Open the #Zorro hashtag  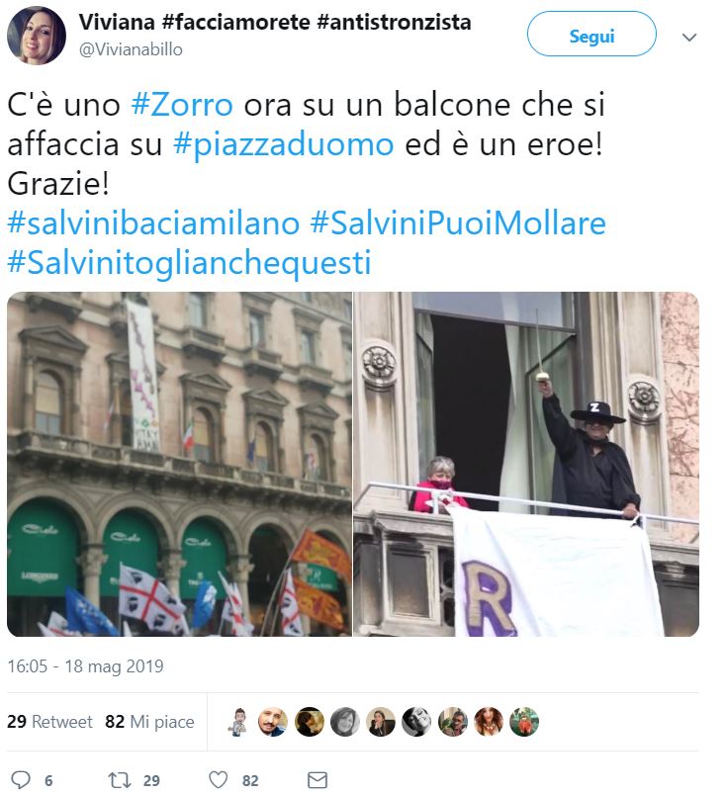coord(182,105)
